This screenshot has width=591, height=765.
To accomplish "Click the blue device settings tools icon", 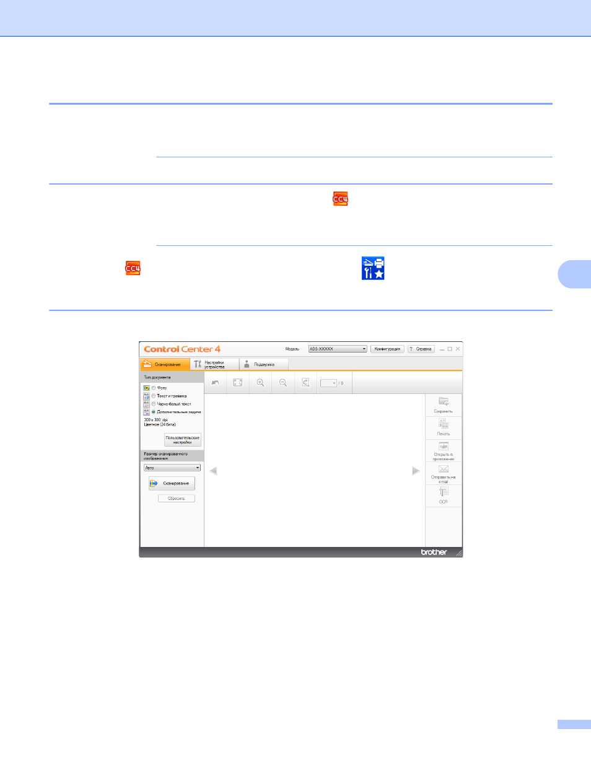I will [x=374, y=268].
